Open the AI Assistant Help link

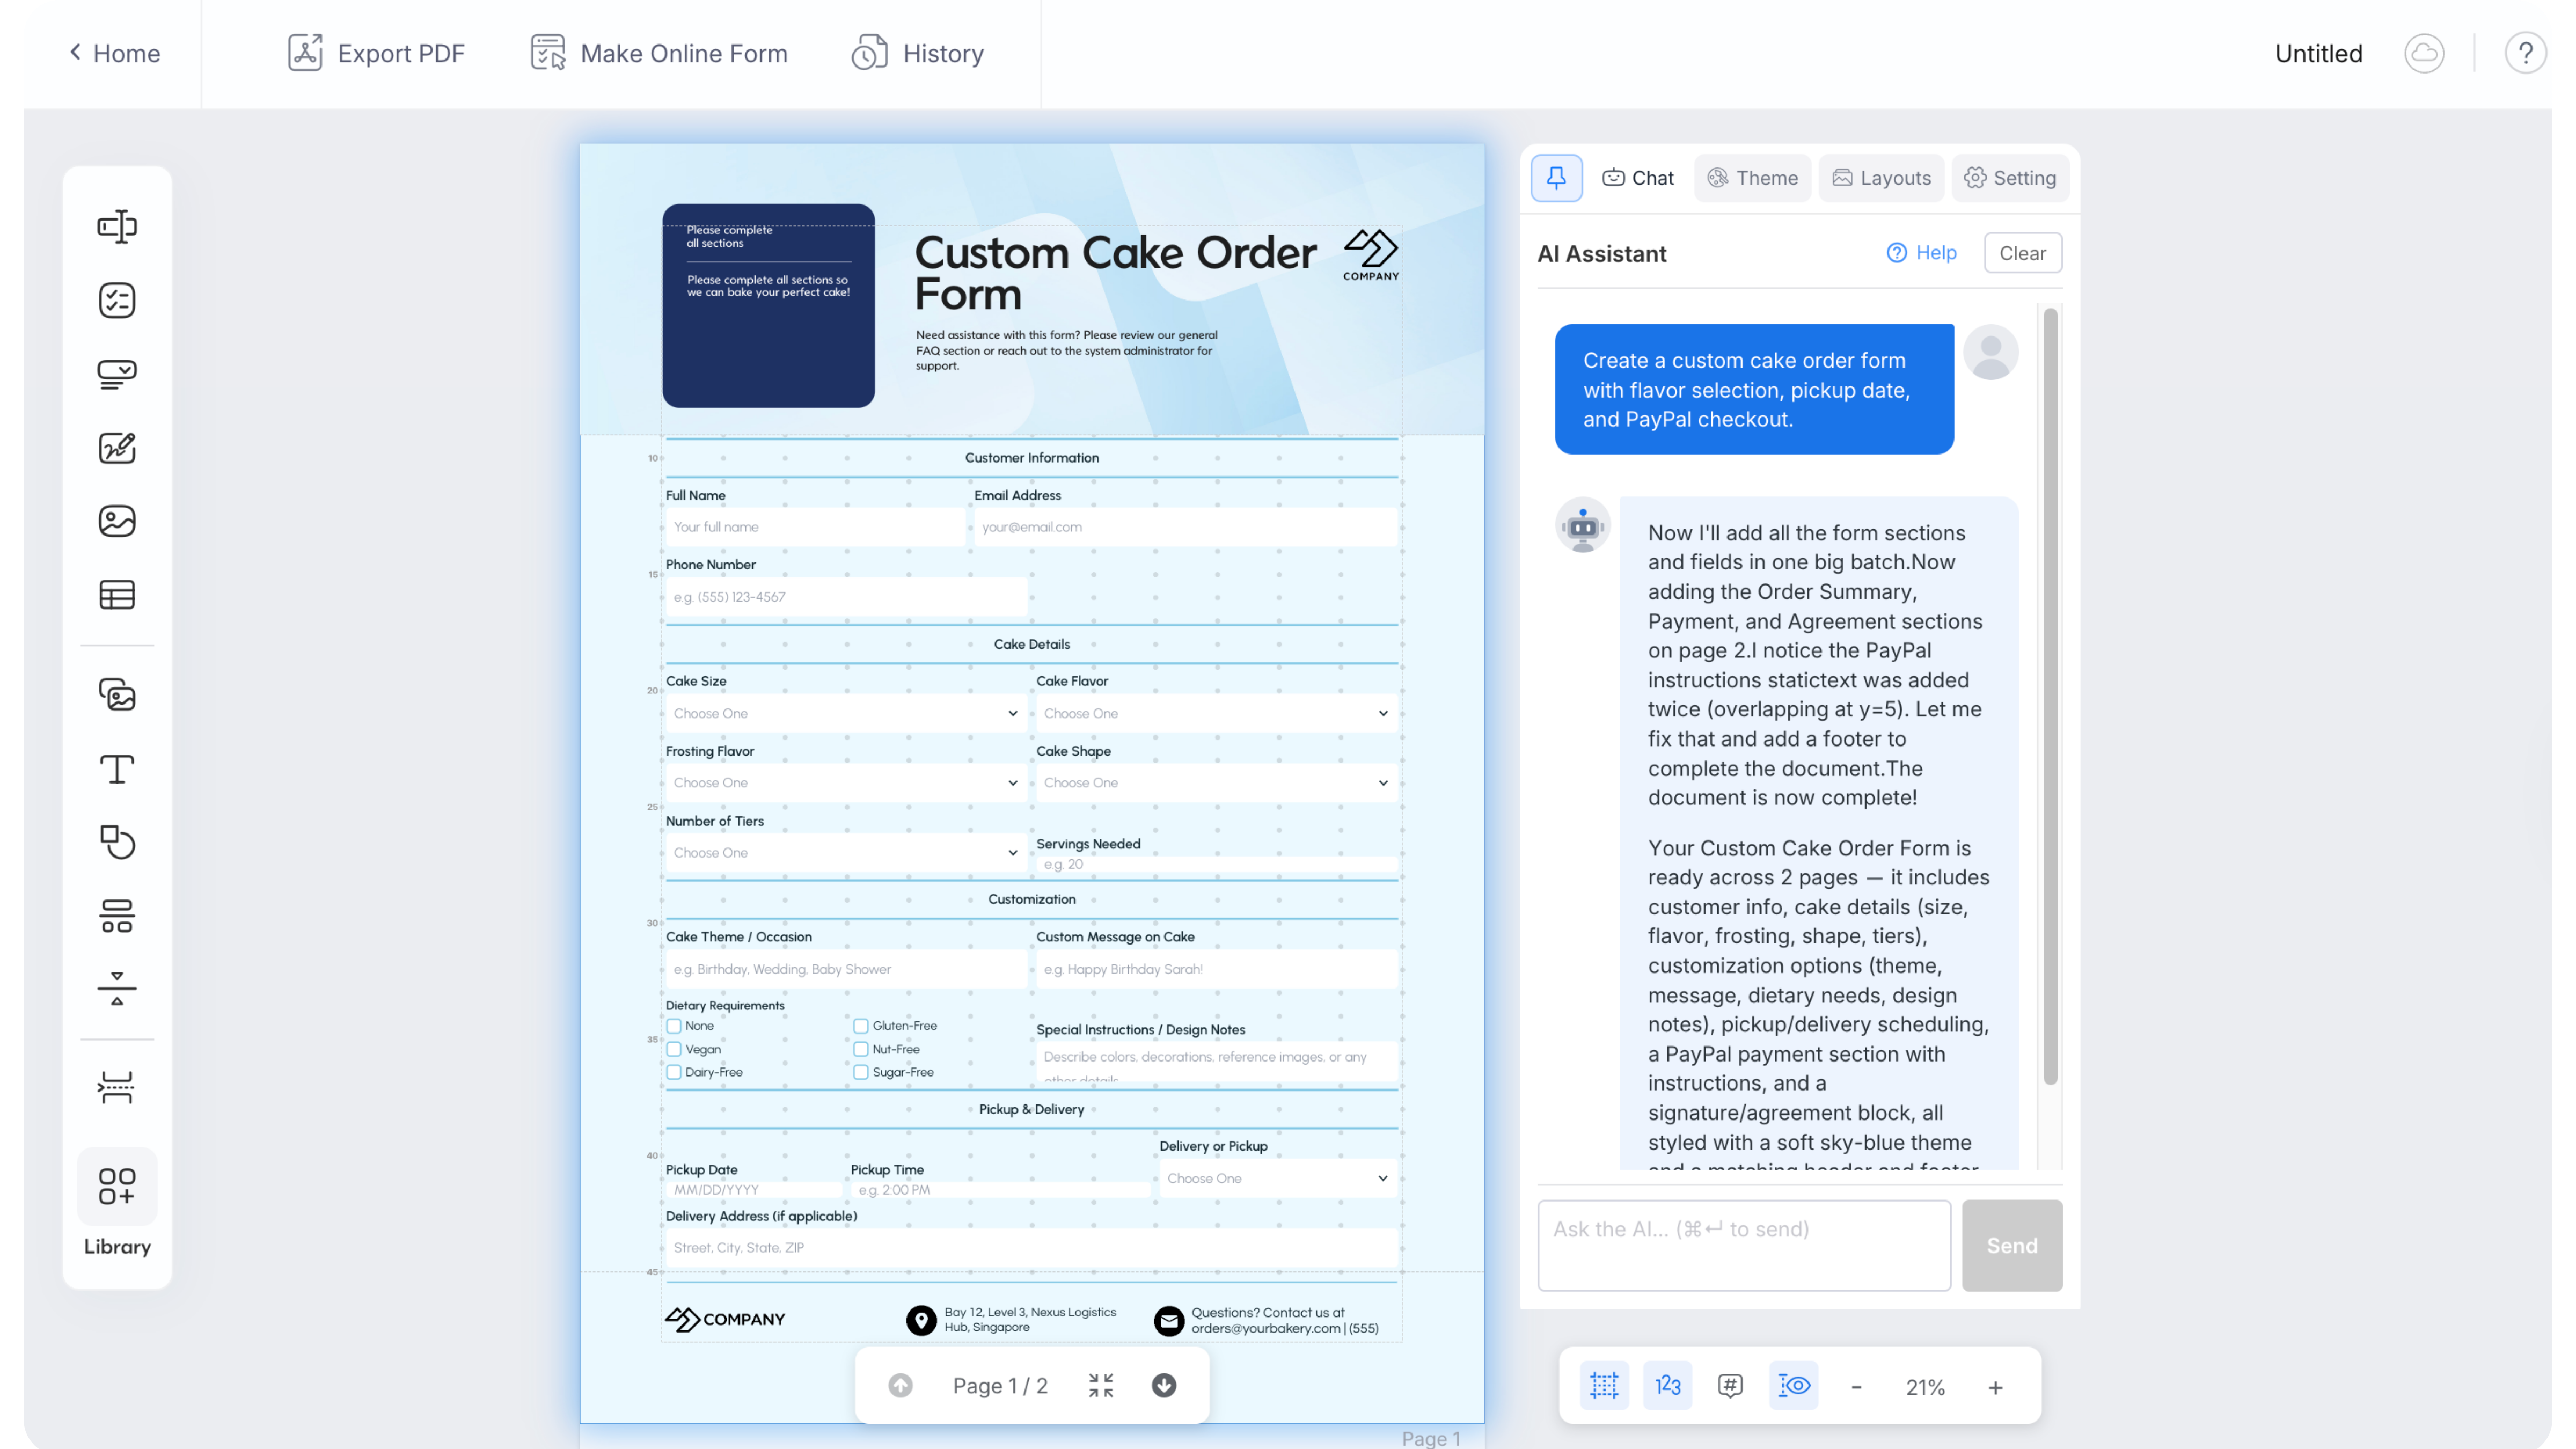click(1921, 253)
